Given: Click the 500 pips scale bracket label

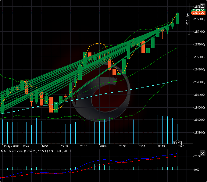Looking at the screenshot, I should [x=187, y=19].
